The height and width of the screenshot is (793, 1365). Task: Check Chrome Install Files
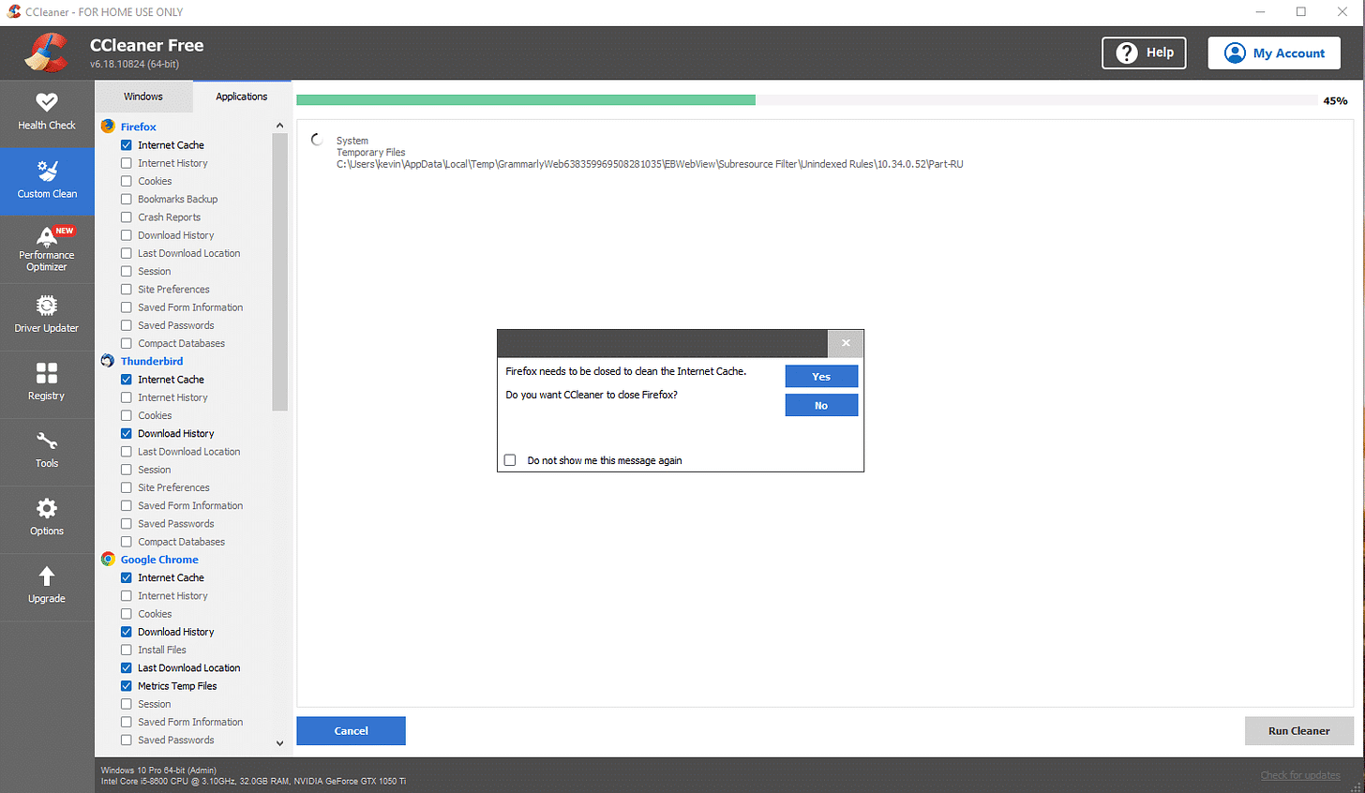(x=127, y=650)
